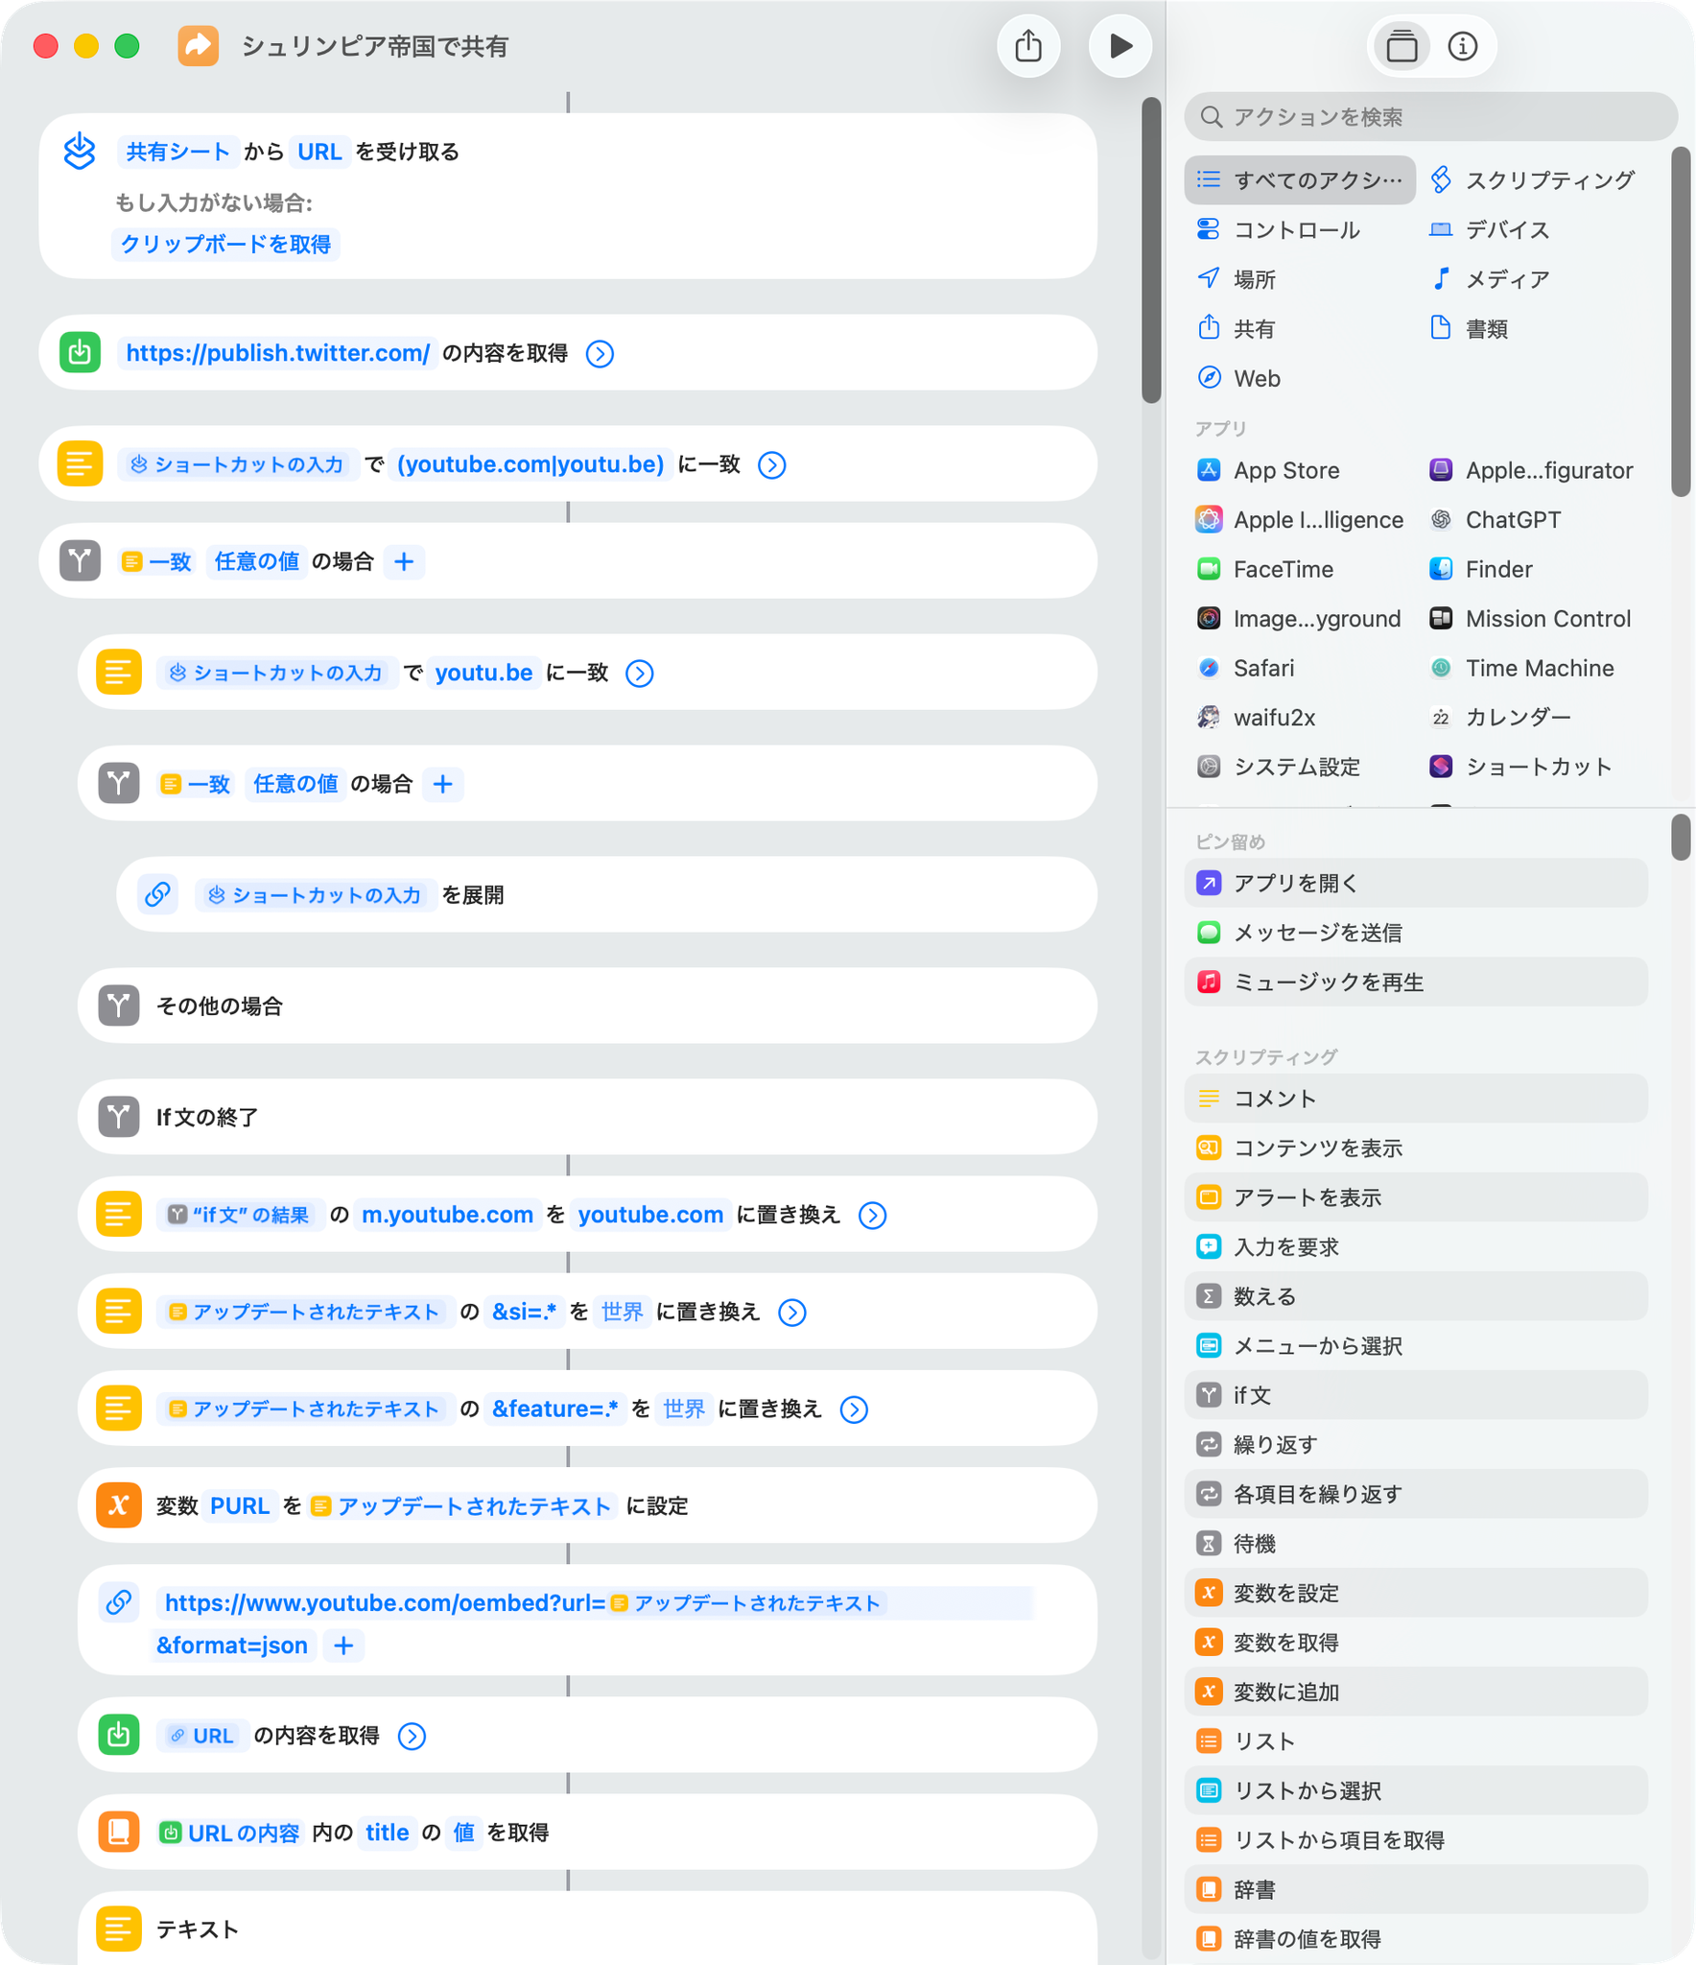Add the リストから選択 action

coord(1416,1790)
